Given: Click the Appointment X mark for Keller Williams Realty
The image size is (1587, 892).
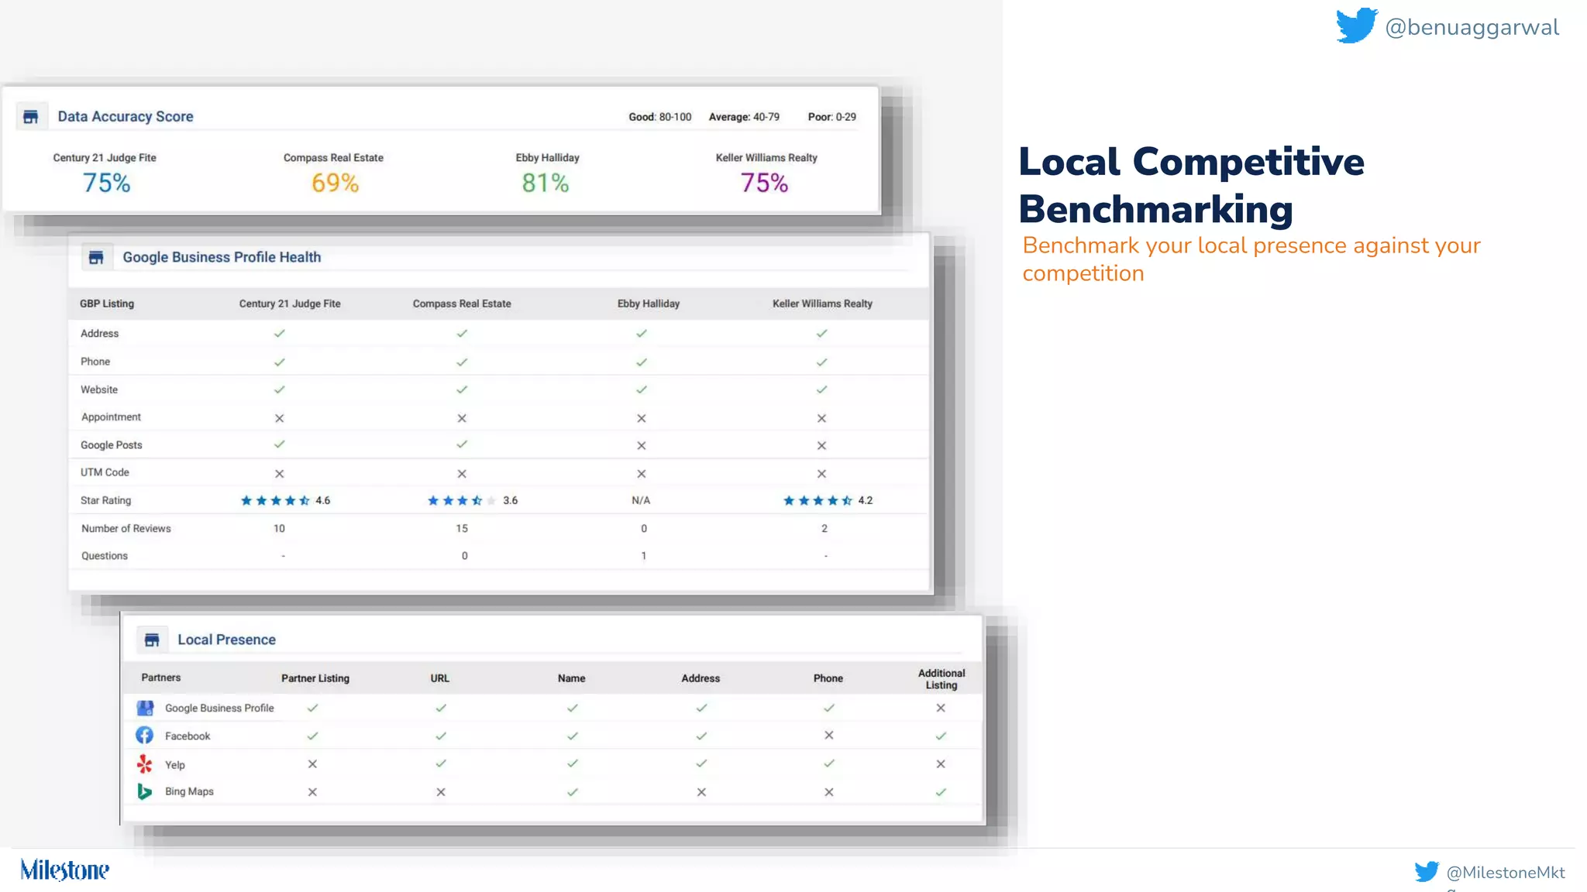Looking at the screenshot, I should (x=821, y=418).
